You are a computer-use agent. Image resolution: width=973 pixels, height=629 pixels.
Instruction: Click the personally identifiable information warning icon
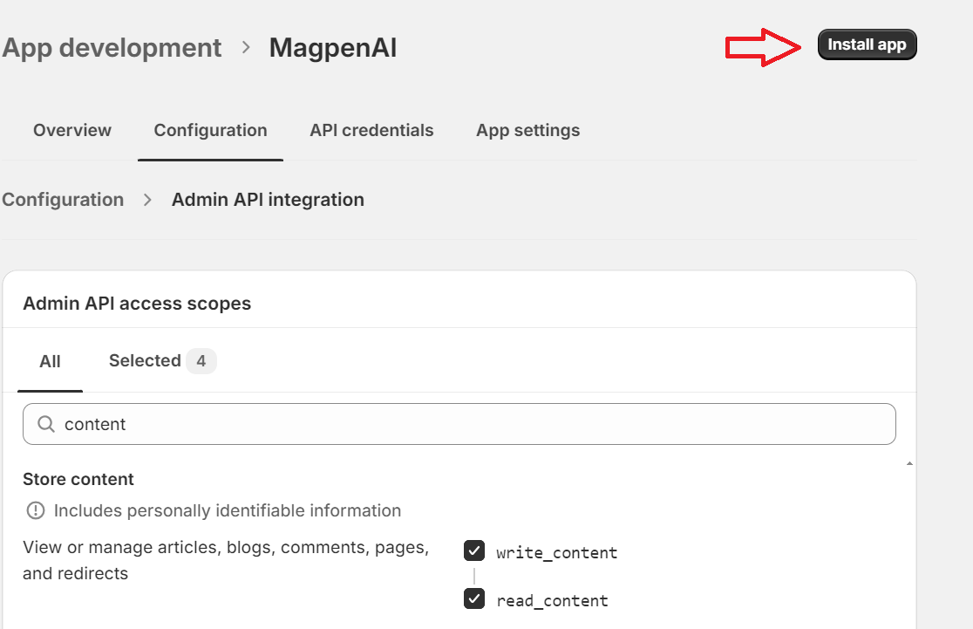click(x=36, y=510)
